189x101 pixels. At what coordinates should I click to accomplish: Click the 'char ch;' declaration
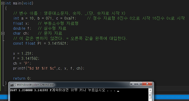coord(21,33)
